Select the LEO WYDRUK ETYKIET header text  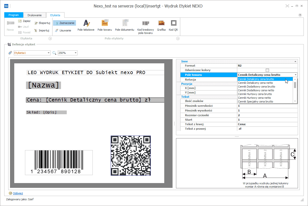point(95,73)
